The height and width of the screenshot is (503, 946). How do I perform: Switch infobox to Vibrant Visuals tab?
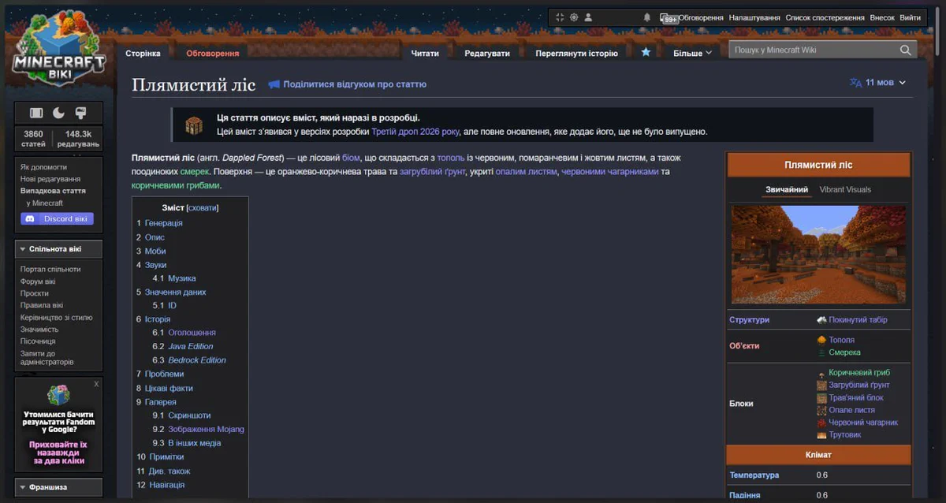(x=845, y=190)
